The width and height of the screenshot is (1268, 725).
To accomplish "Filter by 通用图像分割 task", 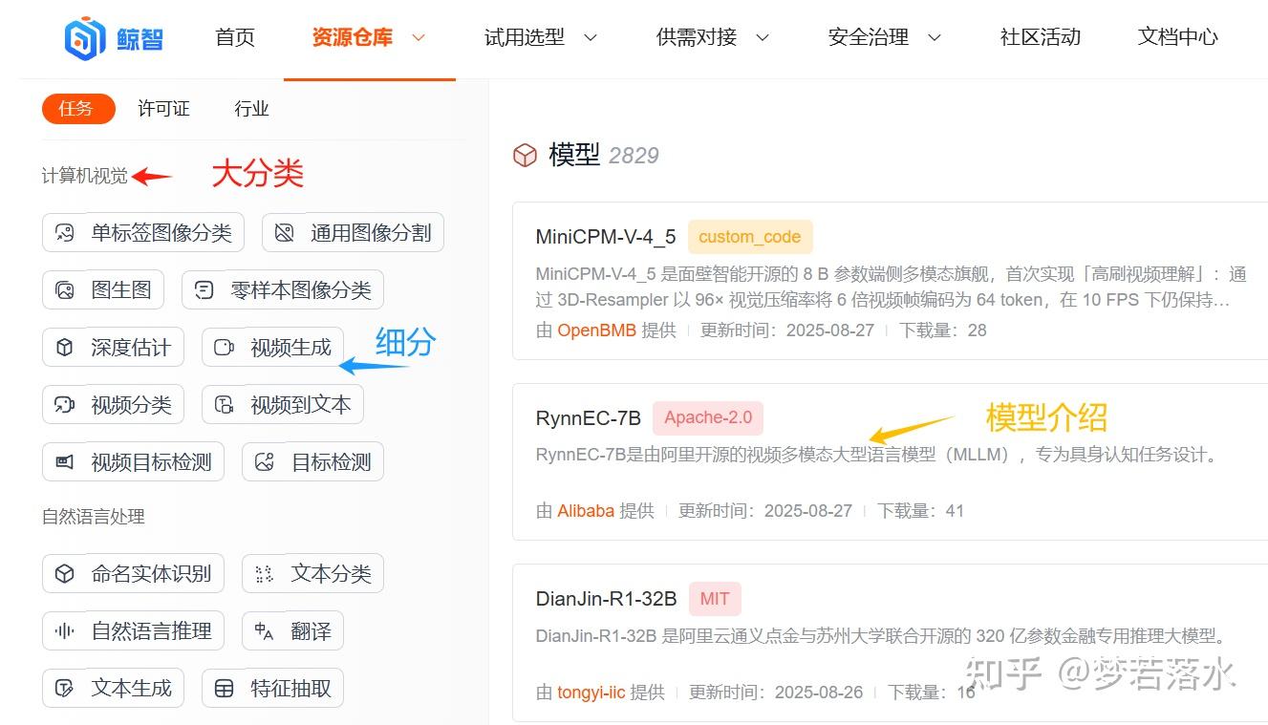I will click(353, 233).
